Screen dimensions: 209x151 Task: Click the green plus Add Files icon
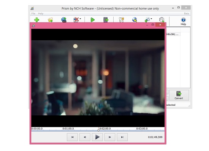36,20
